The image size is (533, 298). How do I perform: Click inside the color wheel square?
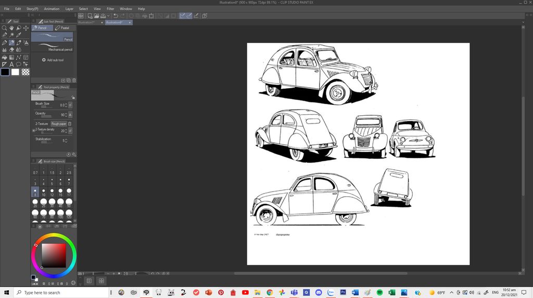(54, 255)
